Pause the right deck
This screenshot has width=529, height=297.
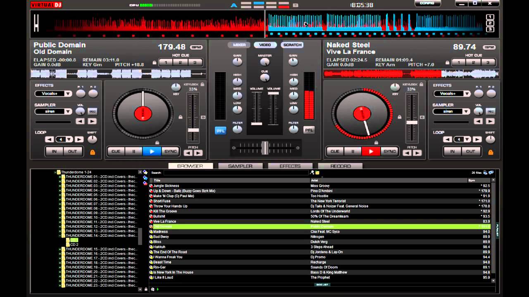[x=353, y=151]
